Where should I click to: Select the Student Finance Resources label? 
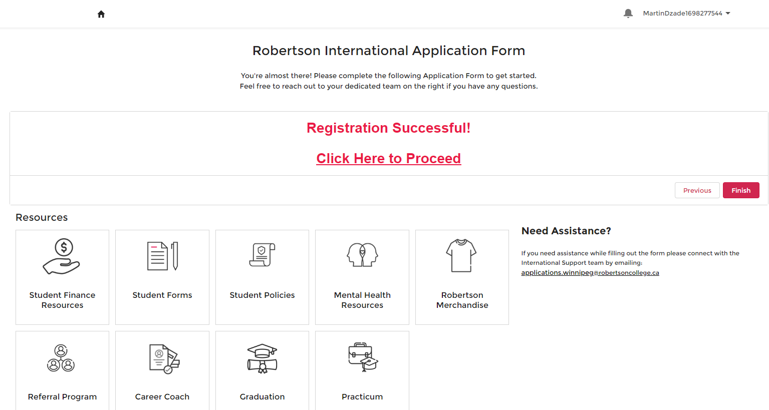(62, 300)
